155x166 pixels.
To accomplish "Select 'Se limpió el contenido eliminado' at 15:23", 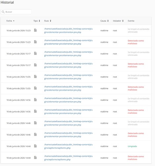I will 138,31.
